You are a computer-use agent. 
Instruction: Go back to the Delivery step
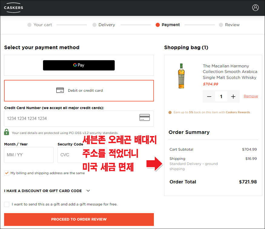(x=104, y=25)
